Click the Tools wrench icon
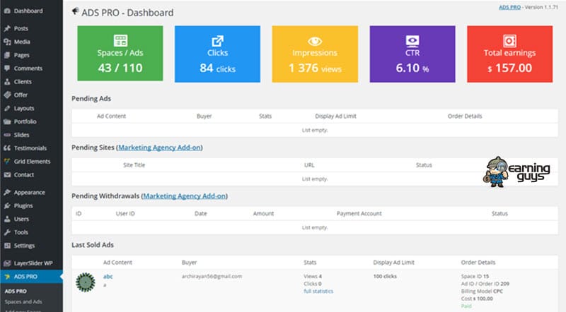Screen dimensions: 566x312 coord(7,232)
